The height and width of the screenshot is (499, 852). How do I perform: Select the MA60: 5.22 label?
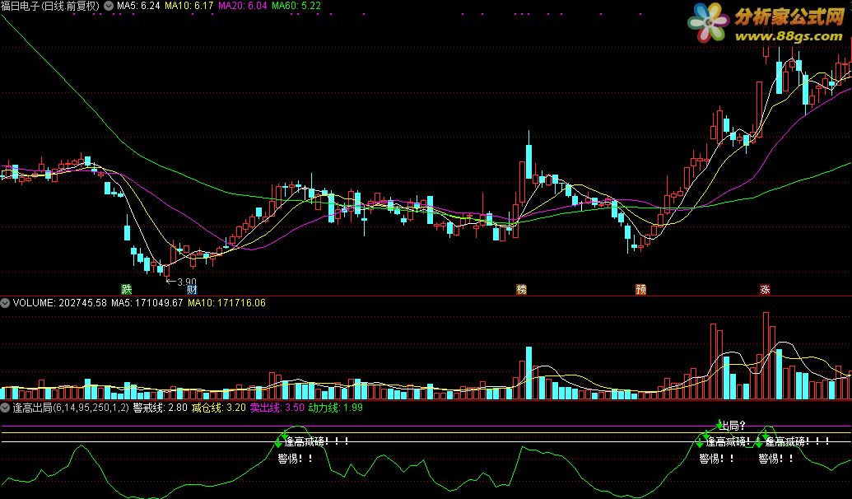click(x=296, y=6)
